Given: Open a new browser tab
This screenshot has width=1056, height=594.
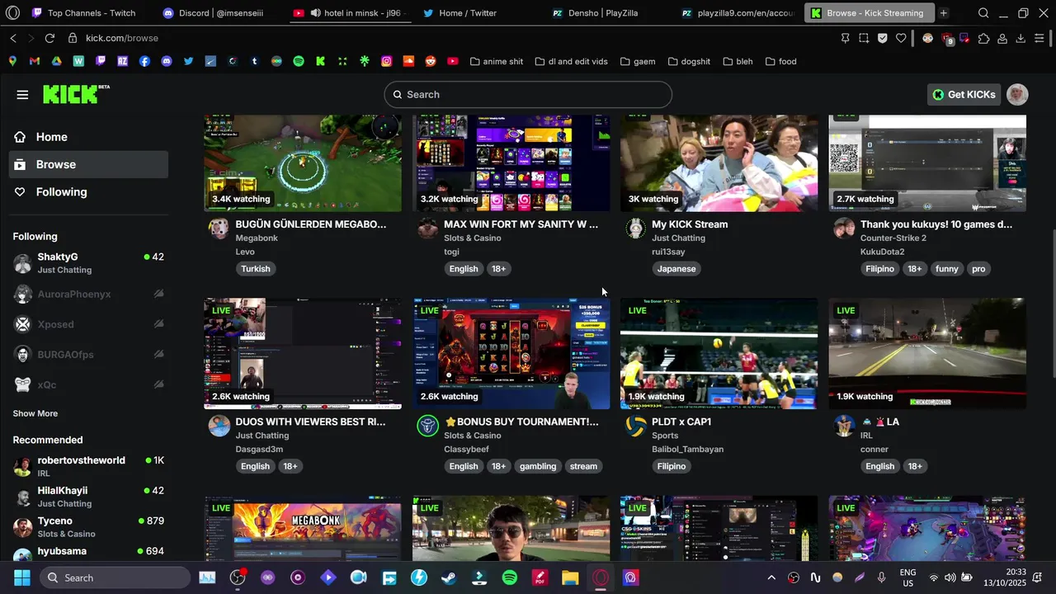Looking at the screenshot, I should [x=943, y=12].
